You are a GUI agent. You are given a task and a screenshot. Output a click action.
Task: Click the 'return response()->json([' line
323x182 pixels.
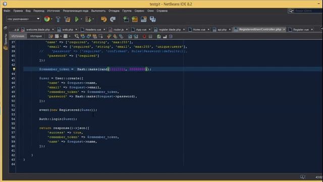[x=64, y=128]
